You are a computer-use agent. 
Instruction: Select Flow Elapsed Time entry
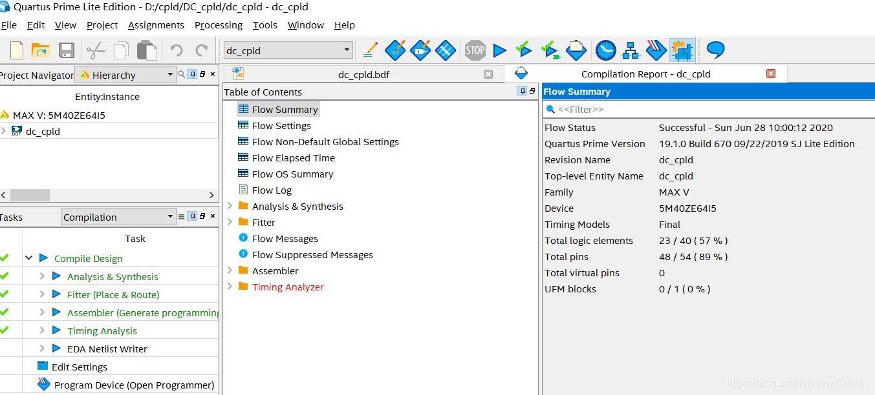(294, 157)
